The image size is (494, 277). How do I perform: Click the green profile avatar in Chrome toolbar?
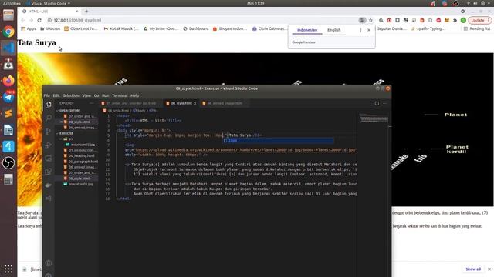tap(463, 20)
